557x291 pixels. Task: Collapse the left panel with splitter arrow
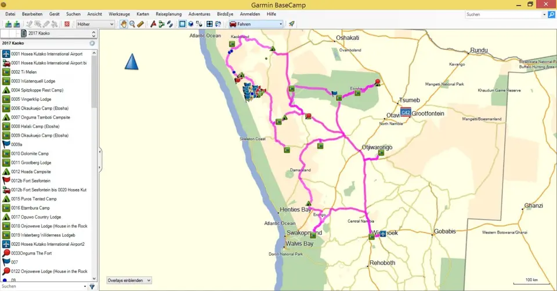point(100,152)
